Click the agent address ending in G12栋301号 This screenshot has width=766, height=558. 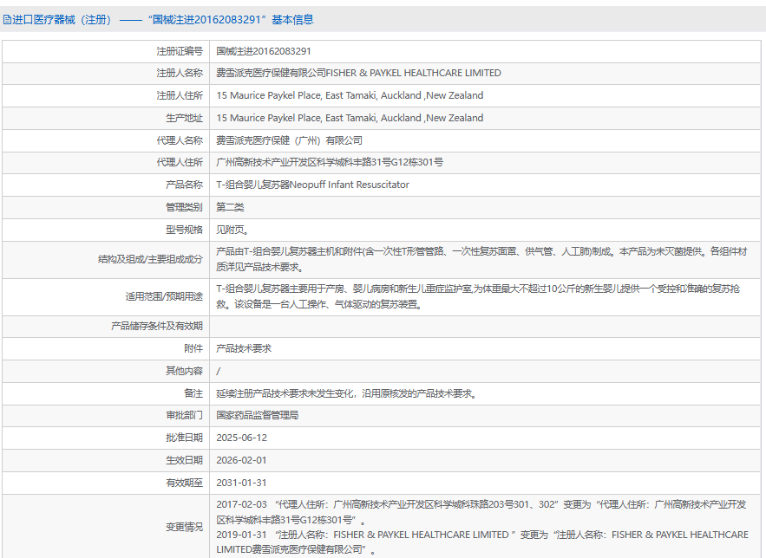tap(330, 162)
